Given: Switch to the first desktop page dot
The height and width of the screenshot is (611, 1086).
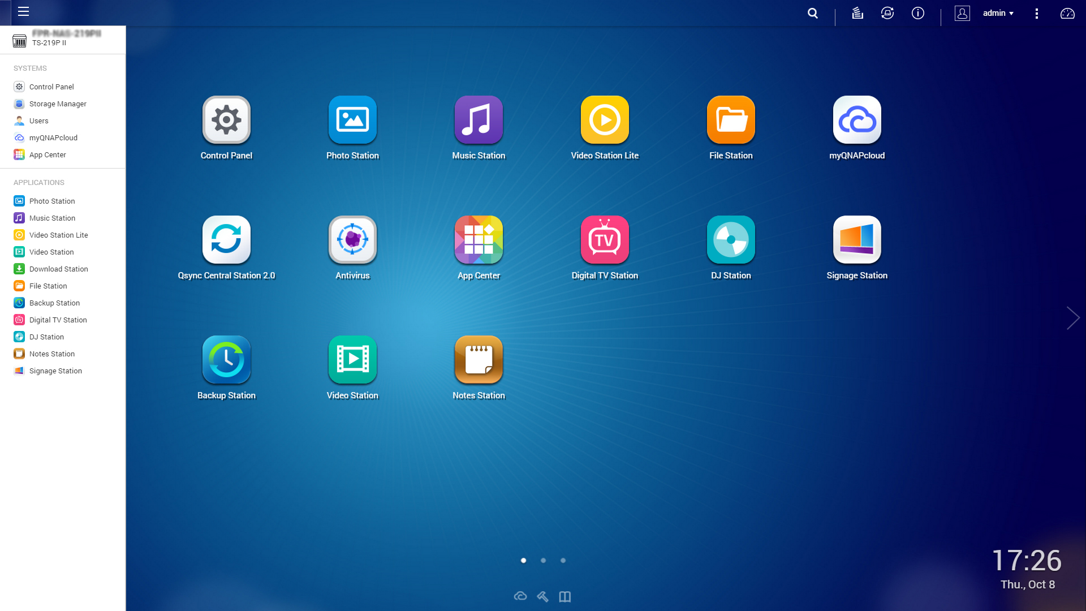Looking at the screenshot, I should click(523, 561).
